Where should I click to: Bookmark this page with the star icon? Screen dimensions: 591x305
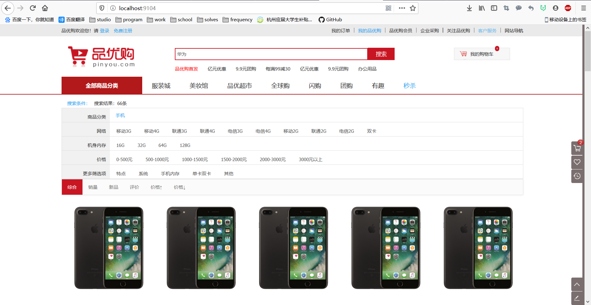point(413,8)
